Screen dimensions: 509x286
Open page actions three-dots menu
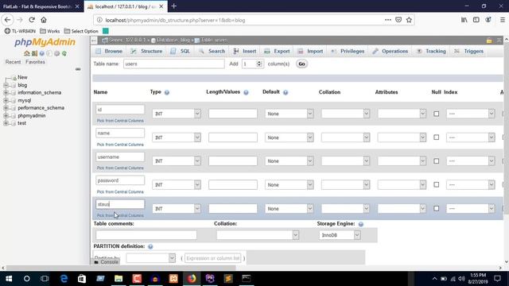point(388,20)
